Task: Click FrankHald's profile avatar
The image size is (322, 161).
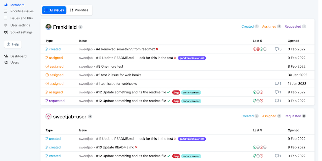Action: click(48, 27)
